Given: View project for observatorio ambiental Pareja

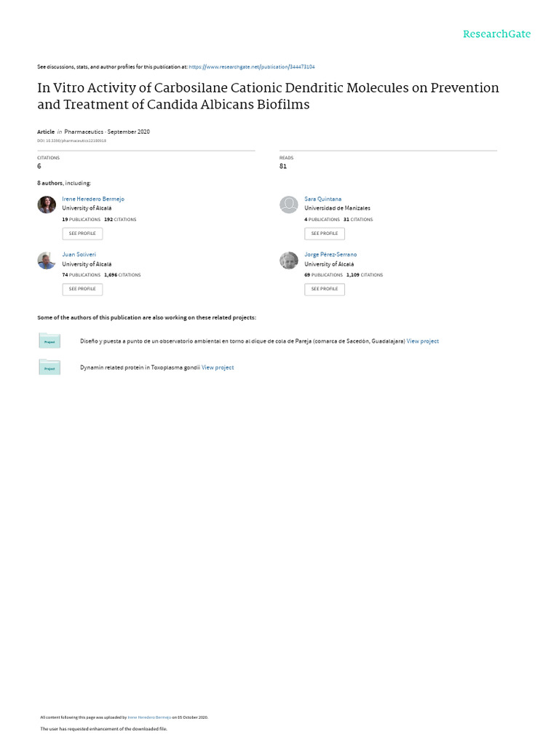Looking at the screenshot, I should (x=422, y=341).
